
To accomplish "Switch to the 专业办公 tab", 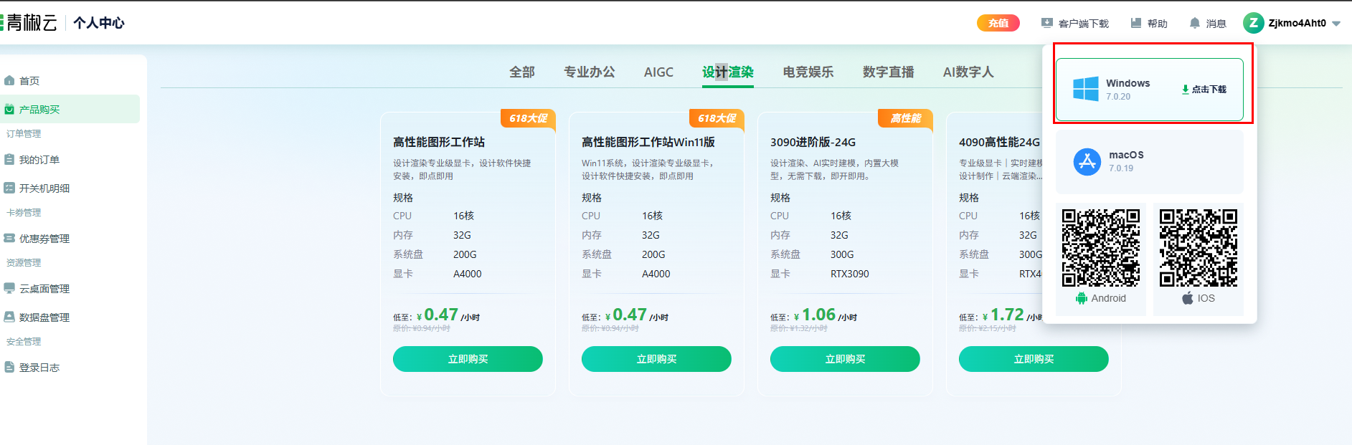I will point(590,72).
